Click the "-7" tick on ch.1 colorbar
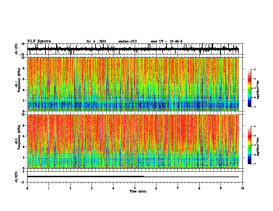 (x=254, y=107)
